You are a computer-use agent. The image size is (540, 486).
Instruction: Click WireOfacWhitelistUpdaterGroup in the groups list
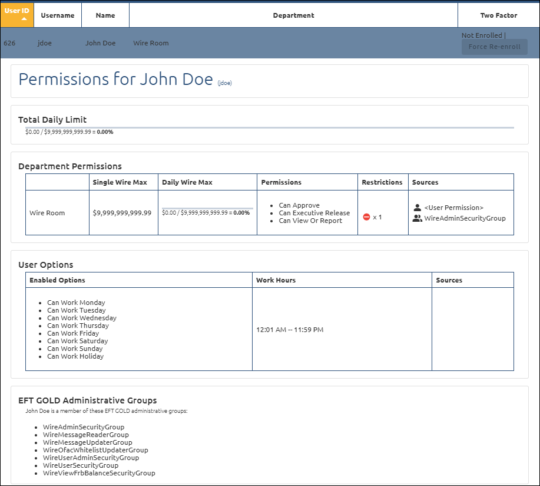point(95,450)
